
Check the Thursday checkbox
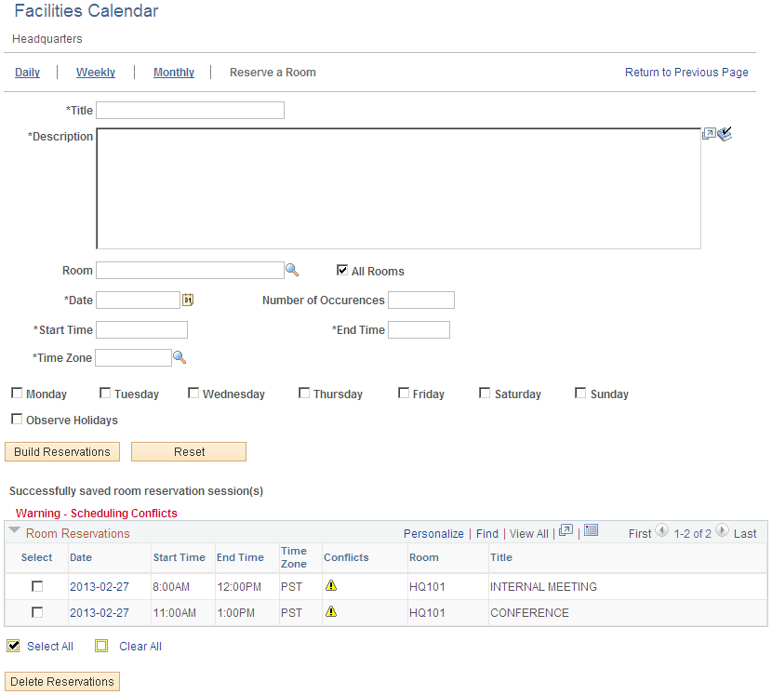tap(304, 393)
